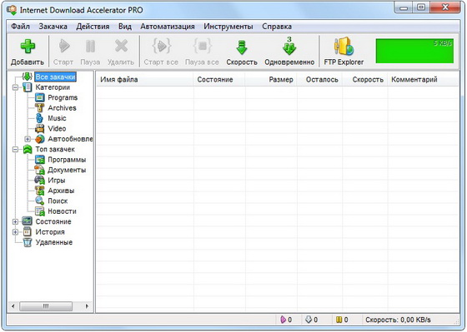Viewport: 467px width, 332px height.
Task: Click the Старт все icon
Action: (x=162, y=46)
